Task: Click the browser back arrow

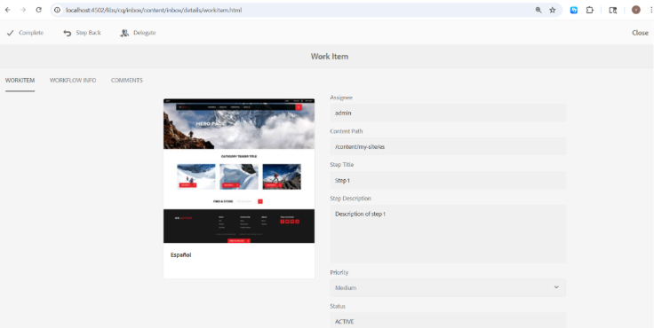Action: tap(7, 10)
